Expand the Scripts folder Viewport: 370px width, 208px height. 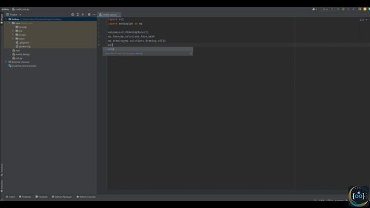(13, 35)
